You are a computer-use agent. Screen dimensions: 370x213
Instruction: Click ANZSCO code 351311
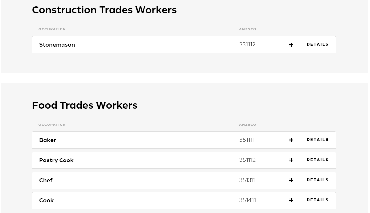pos(247,180)
